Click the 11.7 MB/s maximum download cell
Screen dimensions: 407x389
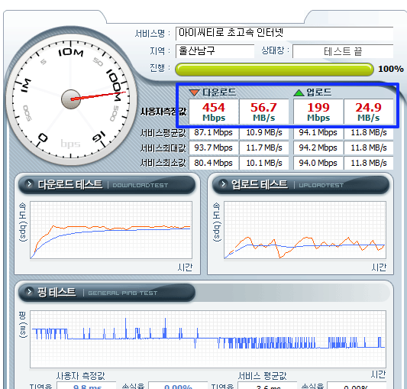tap(264, 147)
